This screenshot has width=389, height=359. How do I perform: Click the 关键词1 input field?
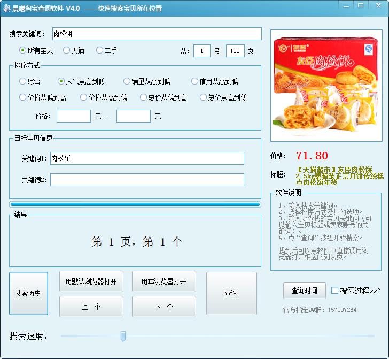pos(147,158)
